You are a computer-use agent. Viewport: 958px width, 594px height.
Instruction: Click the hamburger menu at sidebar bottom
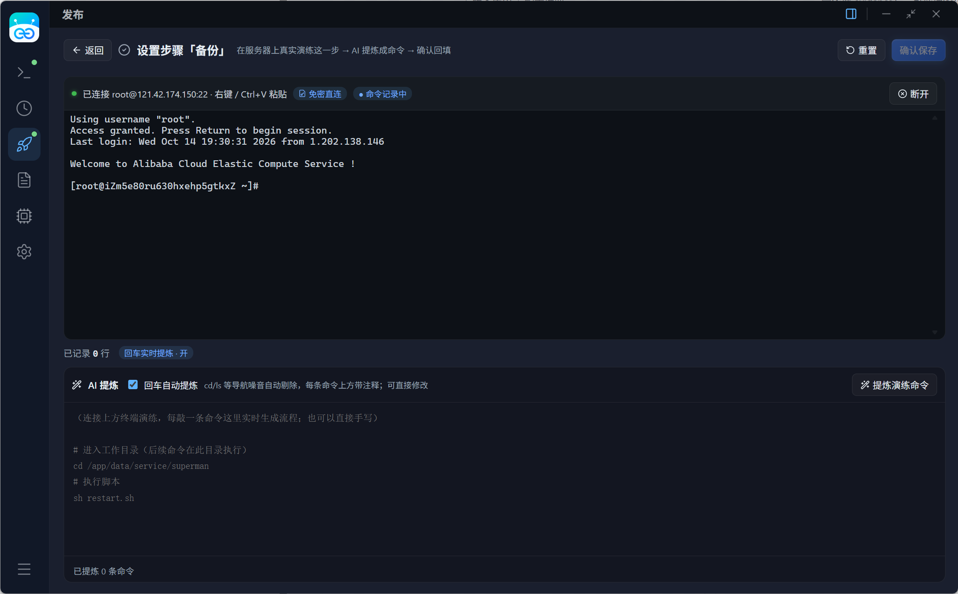pyautogui.click(x=24, y=569)
